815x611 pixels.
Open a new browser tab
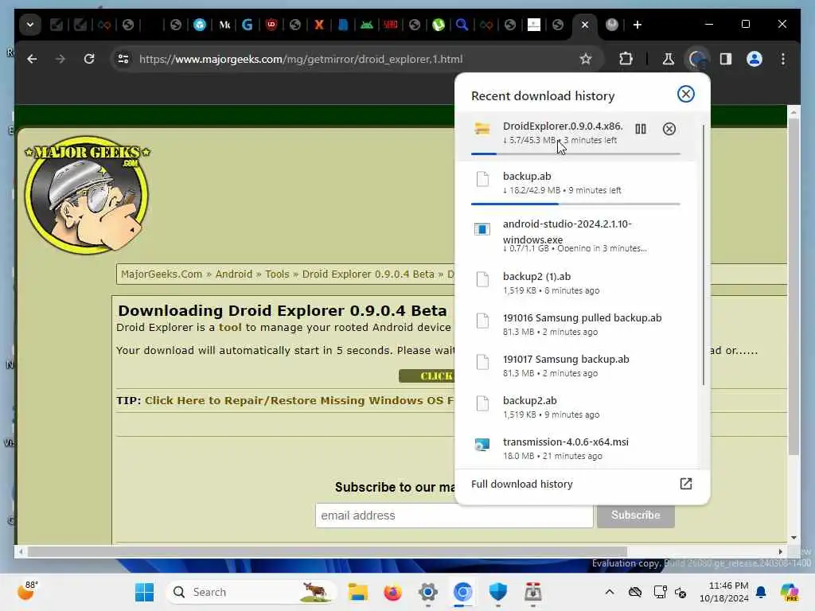coord(638,25)
